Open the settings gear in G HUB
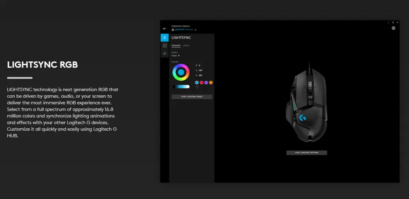 point(393,28)
